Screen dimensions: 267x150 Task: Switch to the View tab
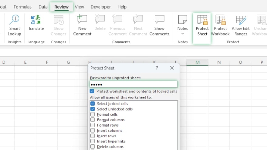coord(79,7)
